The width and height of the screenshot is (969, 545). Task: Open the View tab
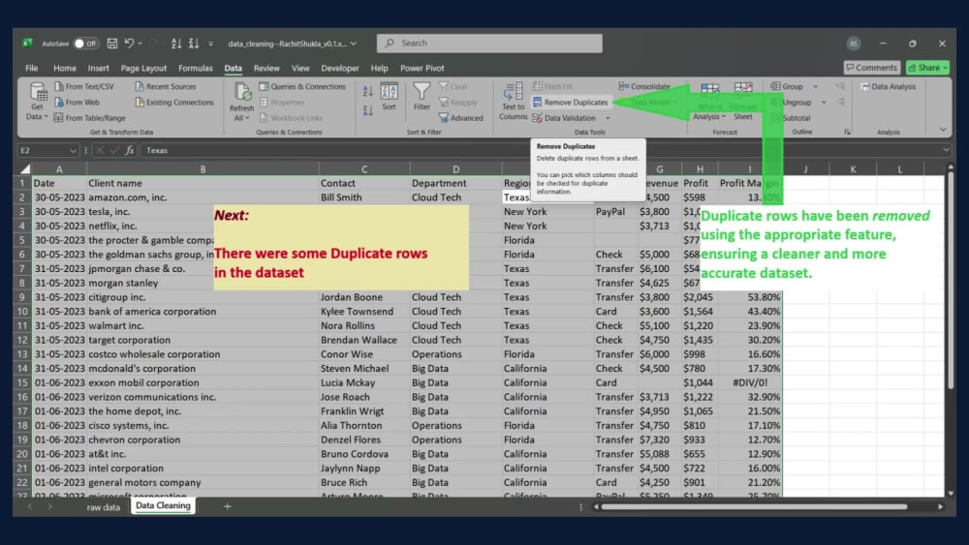pos(300,68)
